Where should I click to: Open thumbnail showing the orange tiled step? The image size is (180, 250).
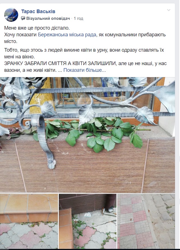pyautogui.click(x=29, y=221)
